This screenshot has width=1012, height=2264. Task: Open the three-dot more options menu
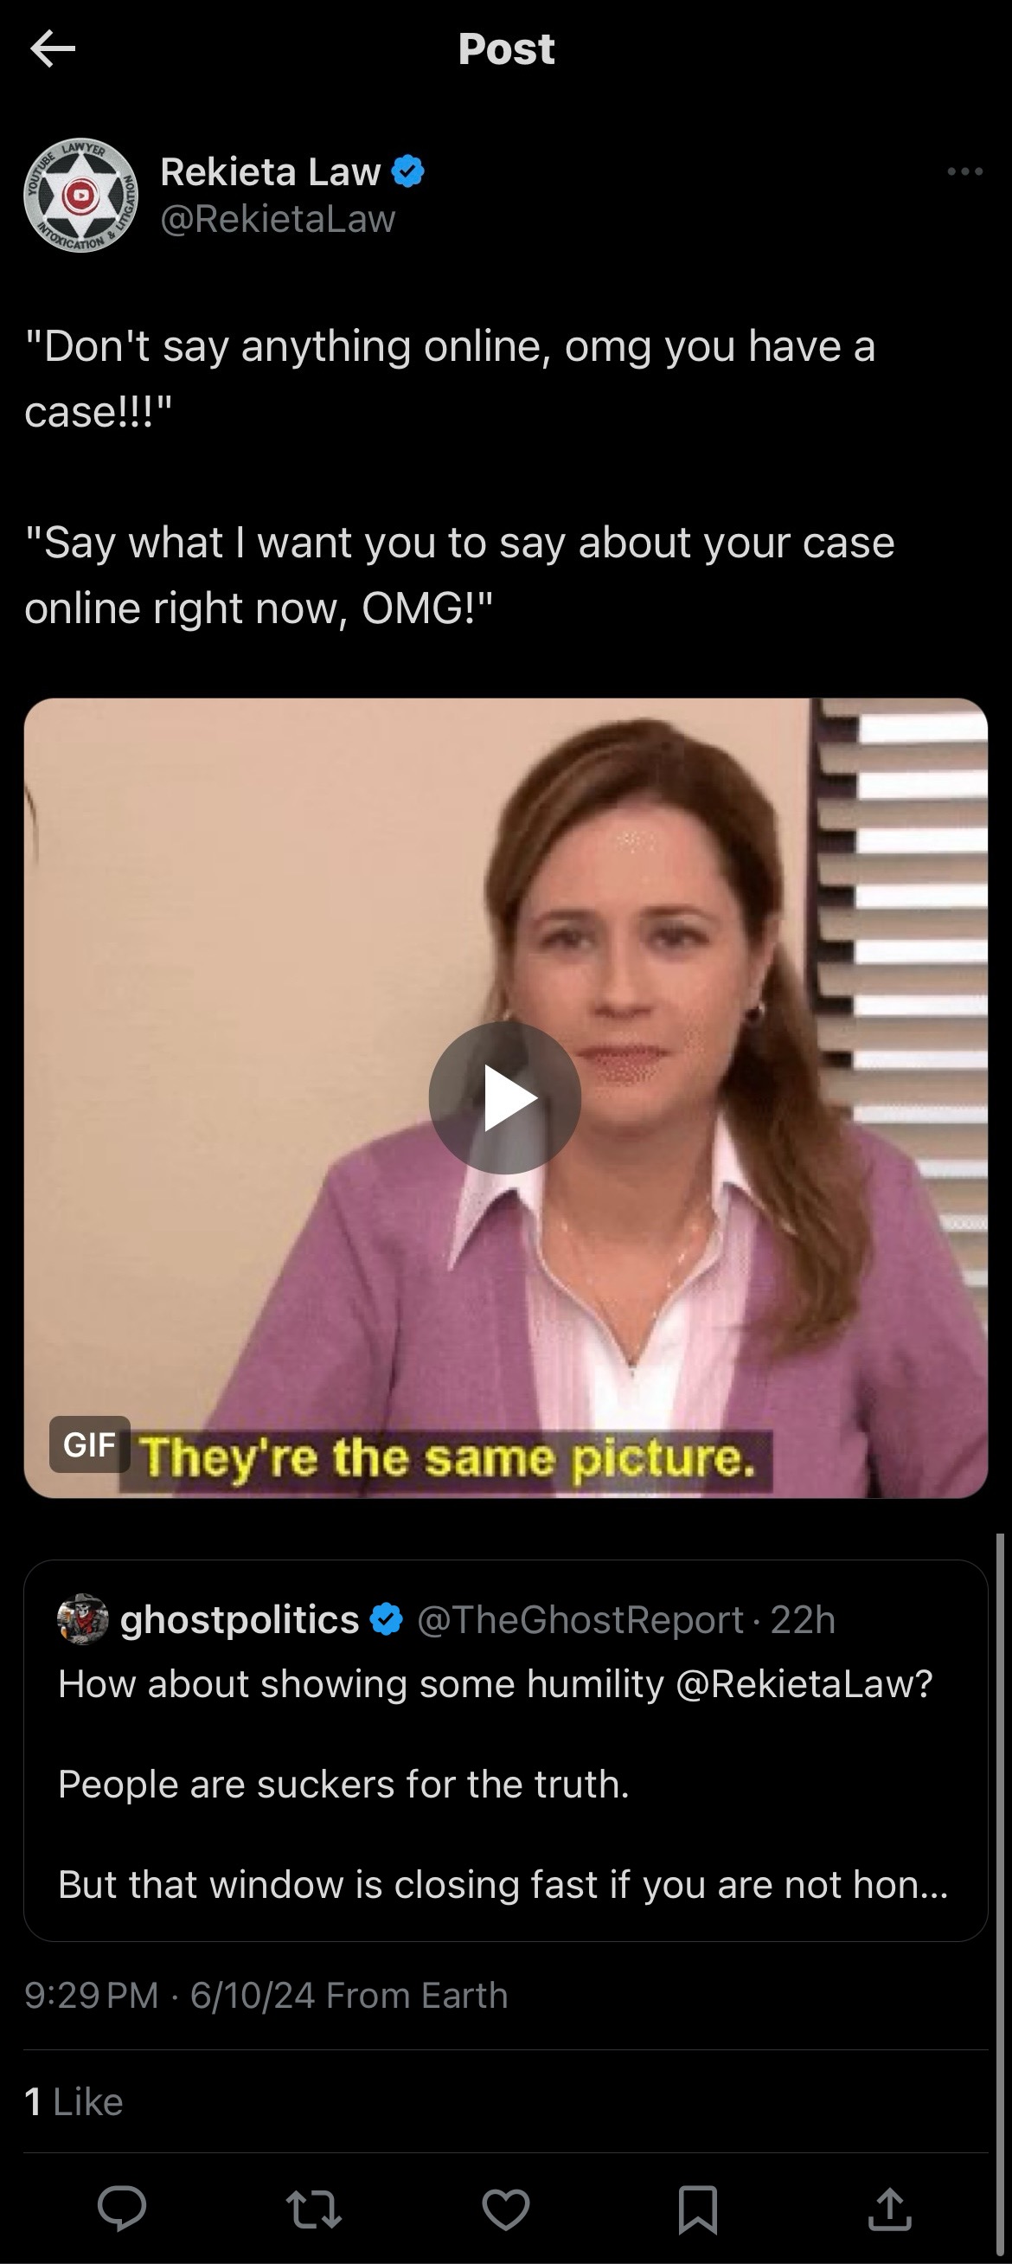(964, 171)
